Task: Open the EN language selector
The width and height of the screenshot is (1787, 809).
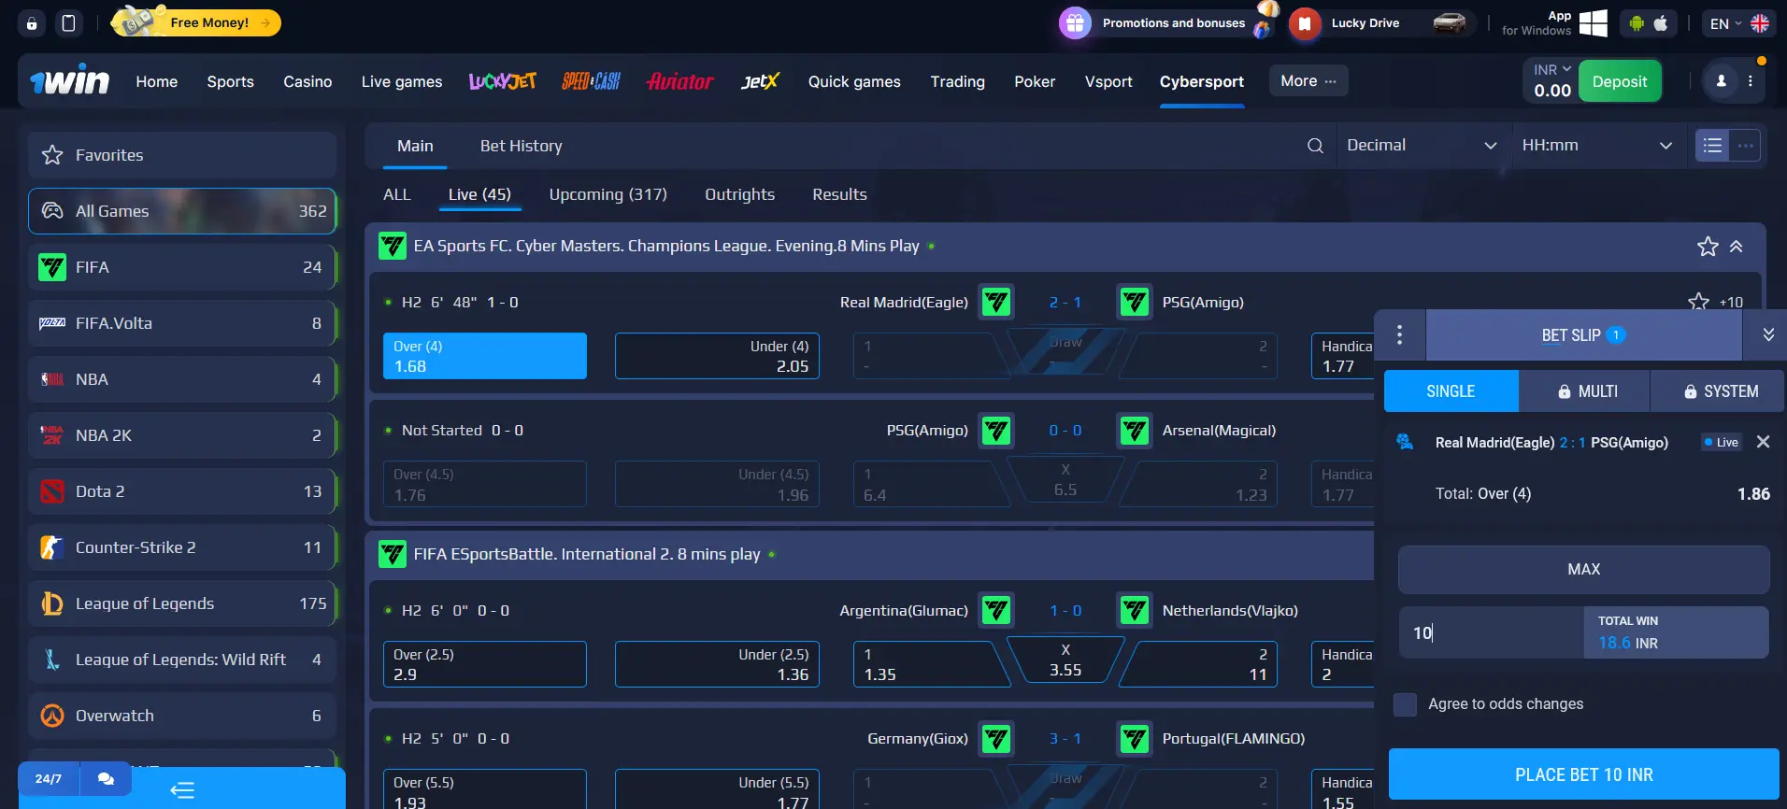Action: click(x=1738, y=23)
